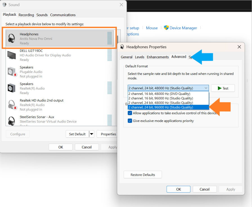Choose 2 channel, 24 bit, 48000 Hz list option
Screen dimensions: 252x207
[168, 103]
